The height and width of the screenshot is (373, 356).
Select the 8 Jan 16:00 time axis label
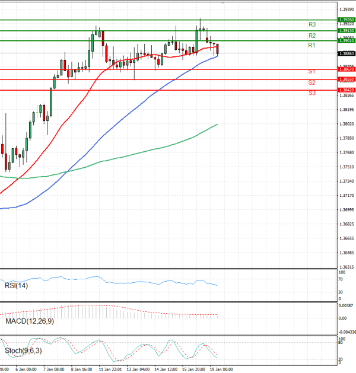pyautogui.click(x=82, y=369)
